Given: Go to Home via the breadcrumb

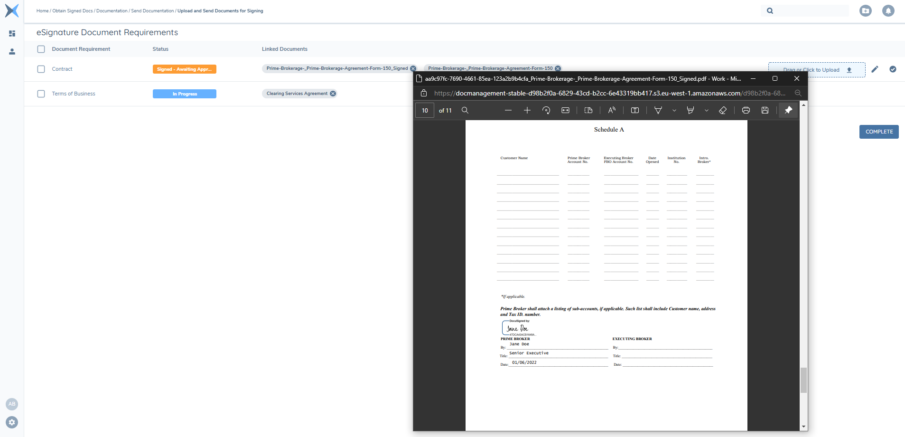Looking at the screenshot, I should (x=42, y=11).
